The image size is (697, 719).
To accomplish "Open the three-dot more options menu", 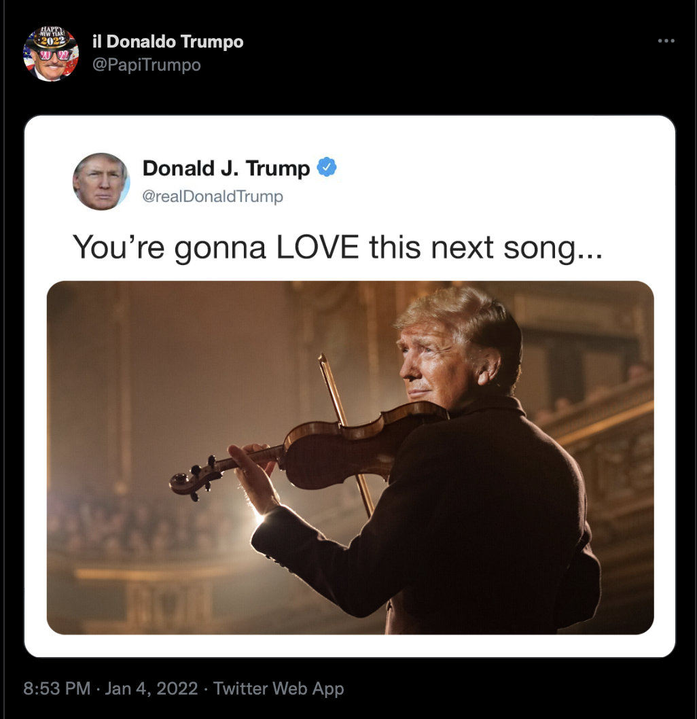I will pyautogui.click(x=666, y=41).
